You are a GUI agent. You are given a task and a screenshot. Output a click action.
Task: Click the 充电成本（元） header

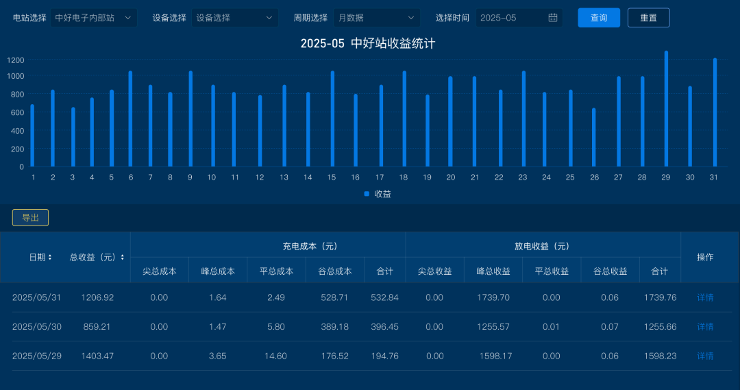click(x=311, y=247)
